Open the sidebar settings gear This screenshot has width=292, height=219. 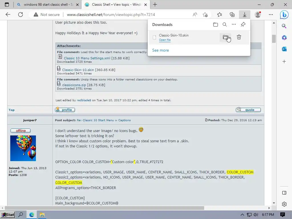(284, 204)
